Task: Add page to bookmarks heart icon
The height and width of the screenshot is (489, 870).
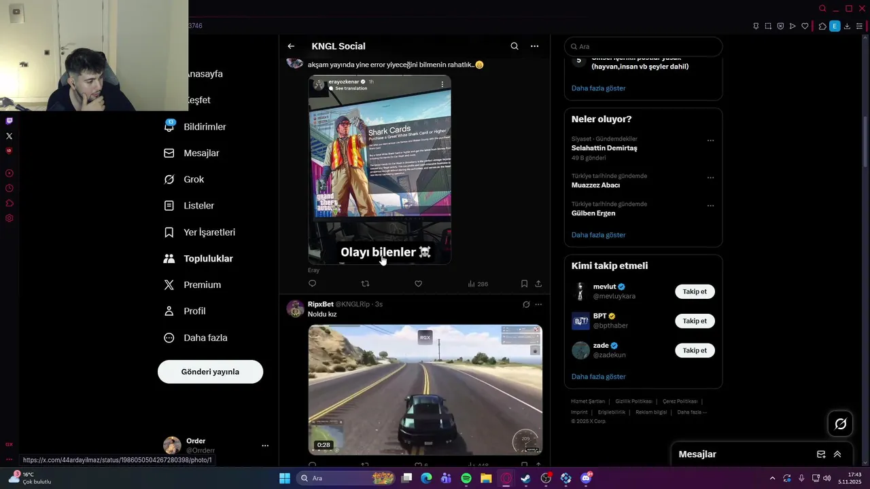Action: pos(805,26)
